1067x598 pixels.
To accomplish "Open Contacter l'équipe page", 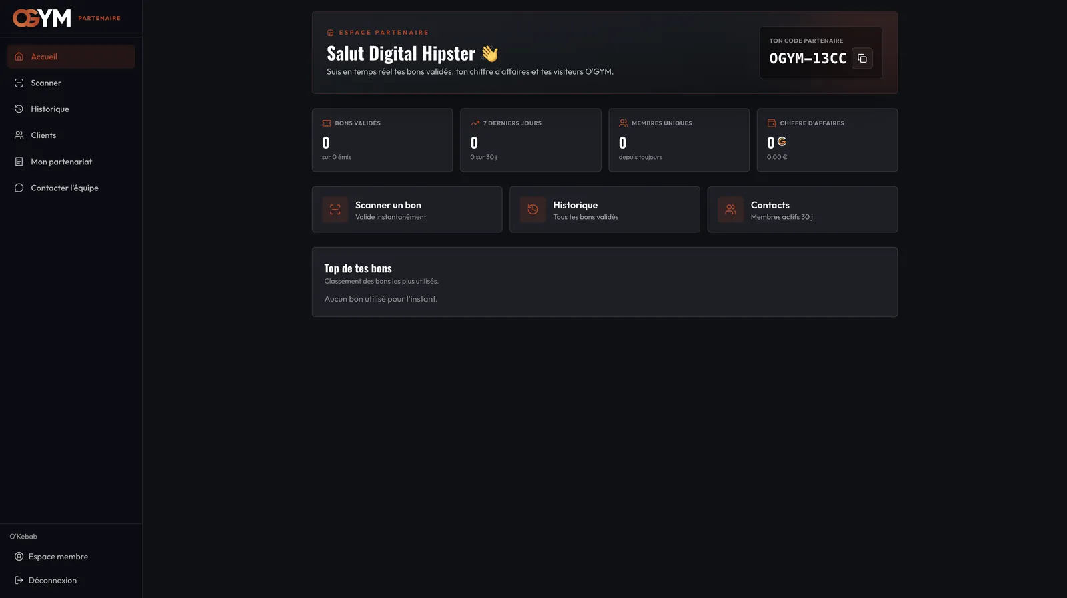I will [71, 188].
